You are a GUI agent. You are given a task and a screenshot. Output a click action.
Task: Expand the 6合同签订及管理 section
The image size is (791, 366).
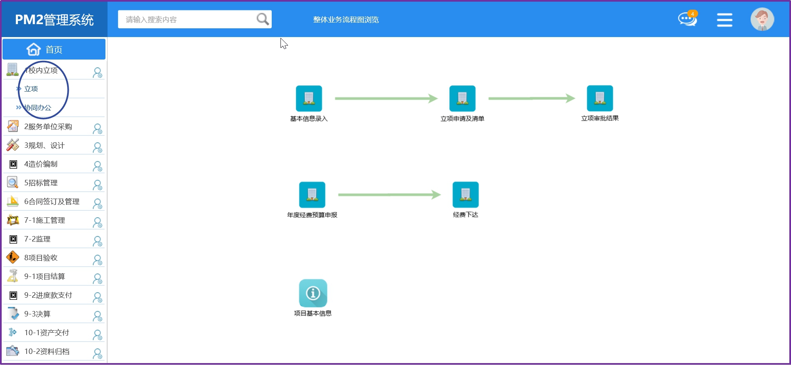pyautogui.click(x=52, y=202)
